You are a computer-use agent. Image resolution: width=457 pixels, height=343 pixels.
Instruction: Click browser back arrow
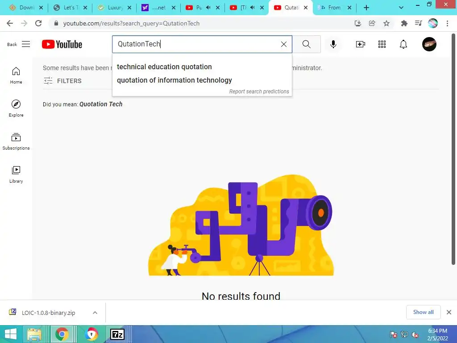point(10,23)
